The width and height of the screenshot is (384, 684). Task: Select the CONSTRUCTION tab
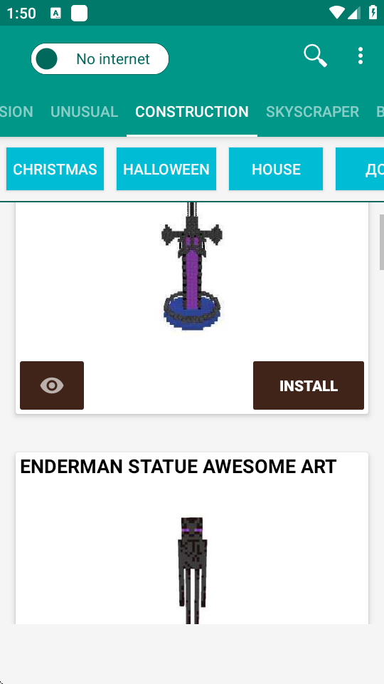point(192,112)
